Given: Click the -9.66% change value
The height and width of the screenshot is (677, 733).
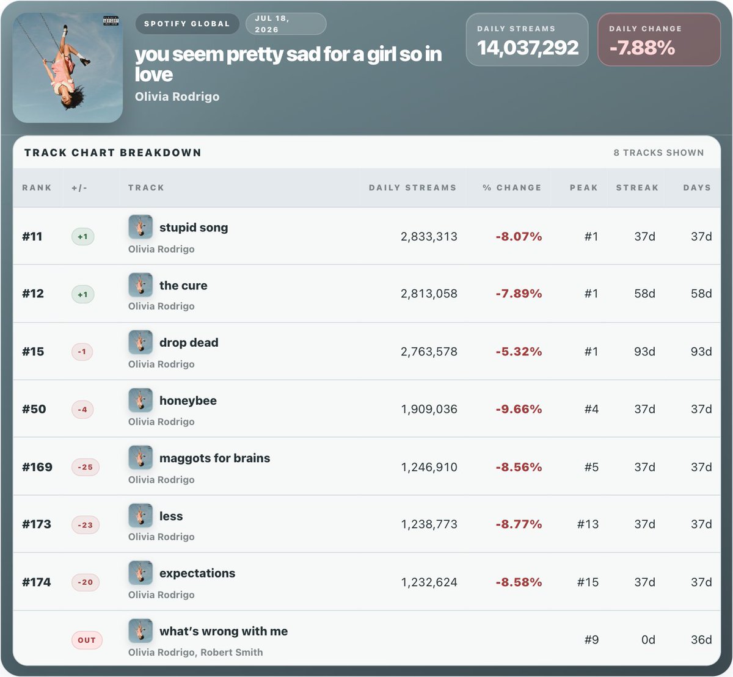Looking at the screenshot, I should click(519, 409).
